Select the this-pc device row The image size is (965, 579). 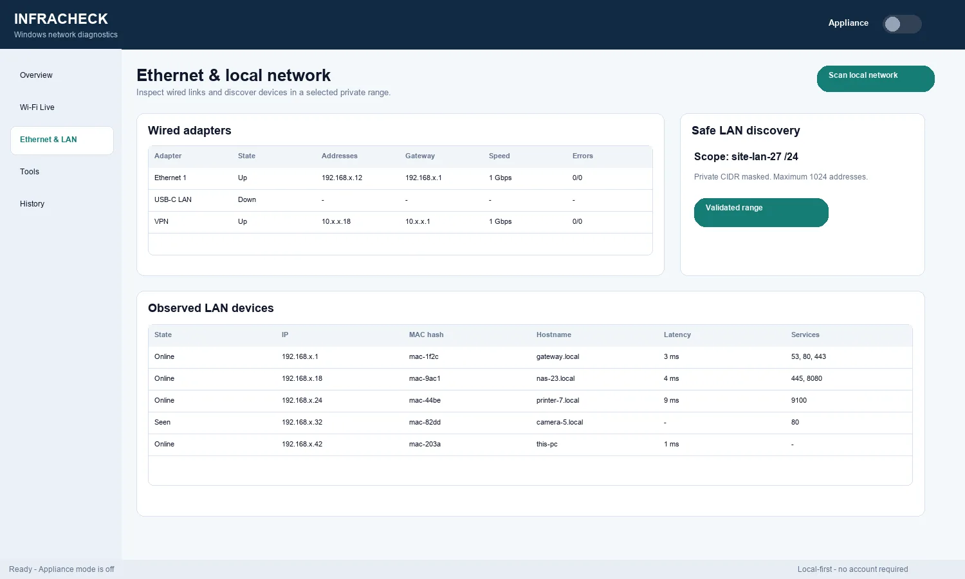(530, 445)
